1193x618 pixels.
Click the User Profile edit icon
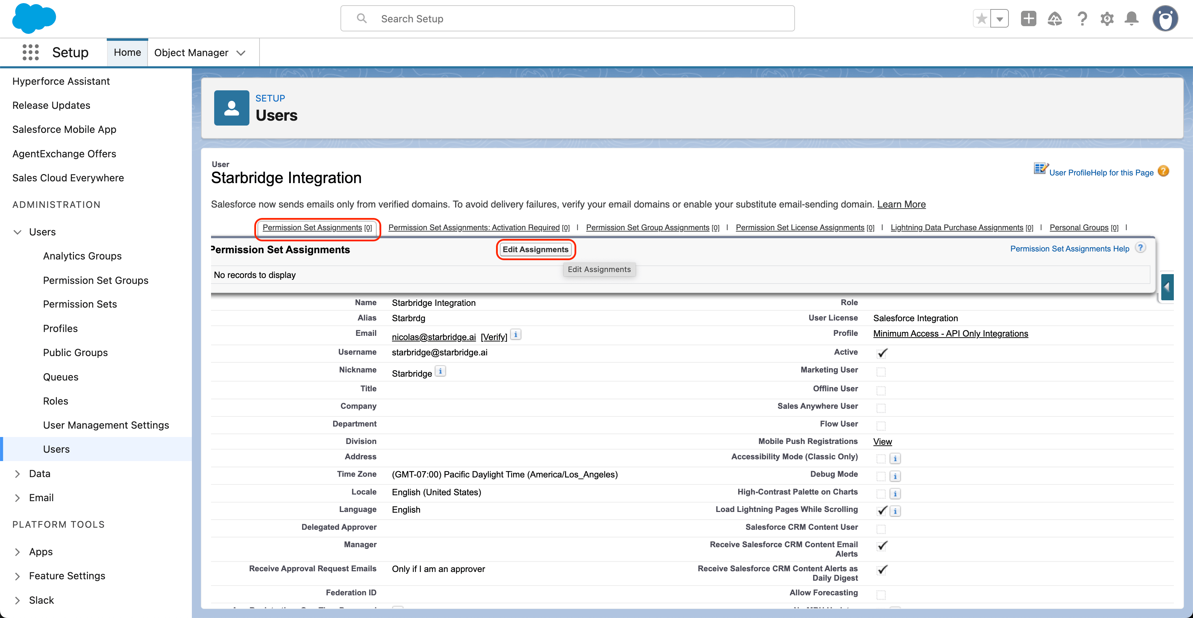click(x=1041, y=168)
